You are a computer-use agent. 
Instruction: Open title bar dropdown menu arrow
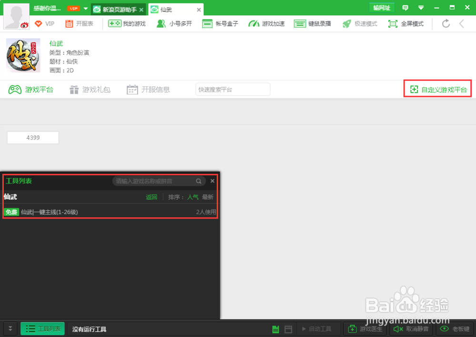click(421, 8)
